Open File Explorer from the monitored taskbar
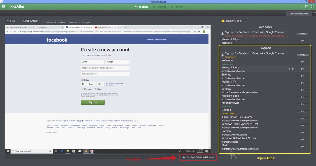The width and height of the screenshot is (316, 166). (x=68, y=151)
